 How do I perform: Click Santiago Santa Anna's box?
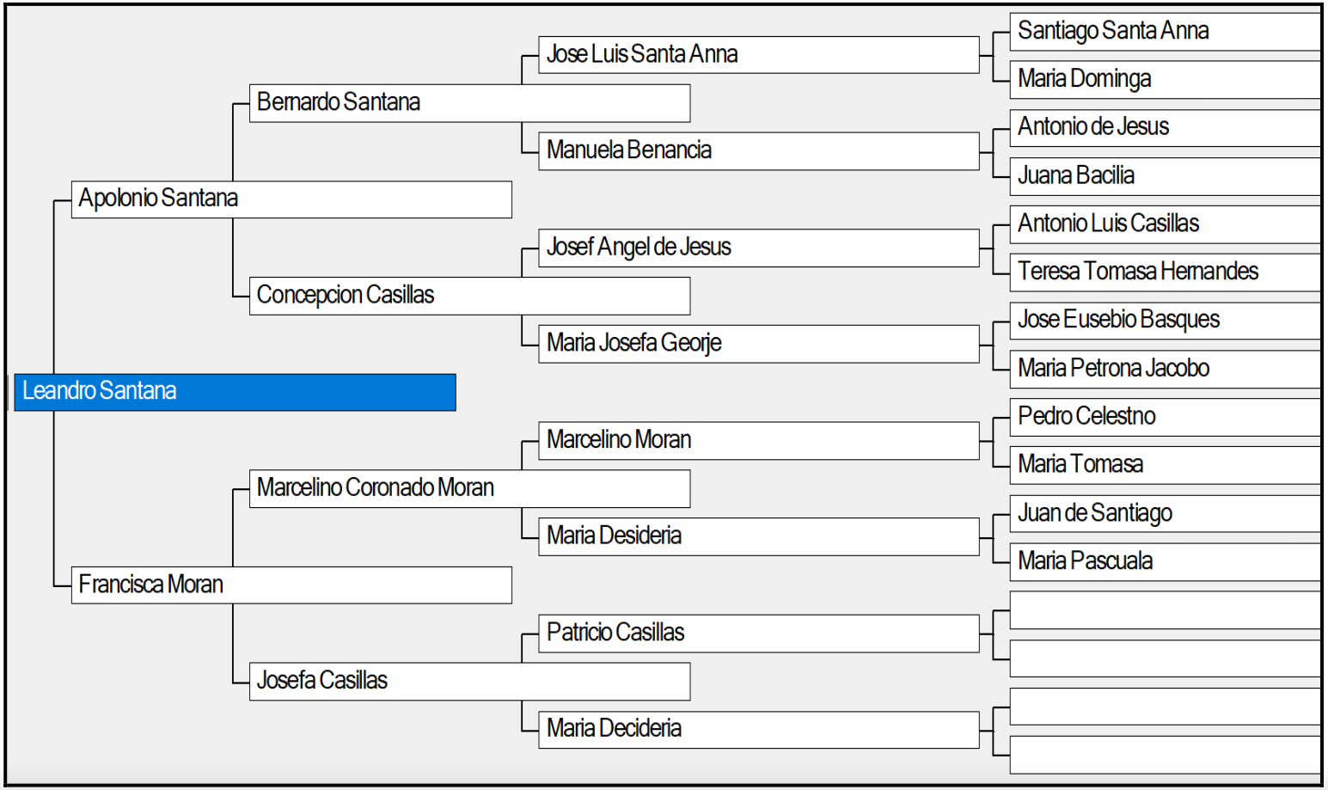point(1166,32)
